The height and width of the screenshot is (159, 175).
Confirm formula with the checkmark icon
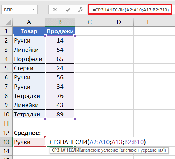(68, 10)
